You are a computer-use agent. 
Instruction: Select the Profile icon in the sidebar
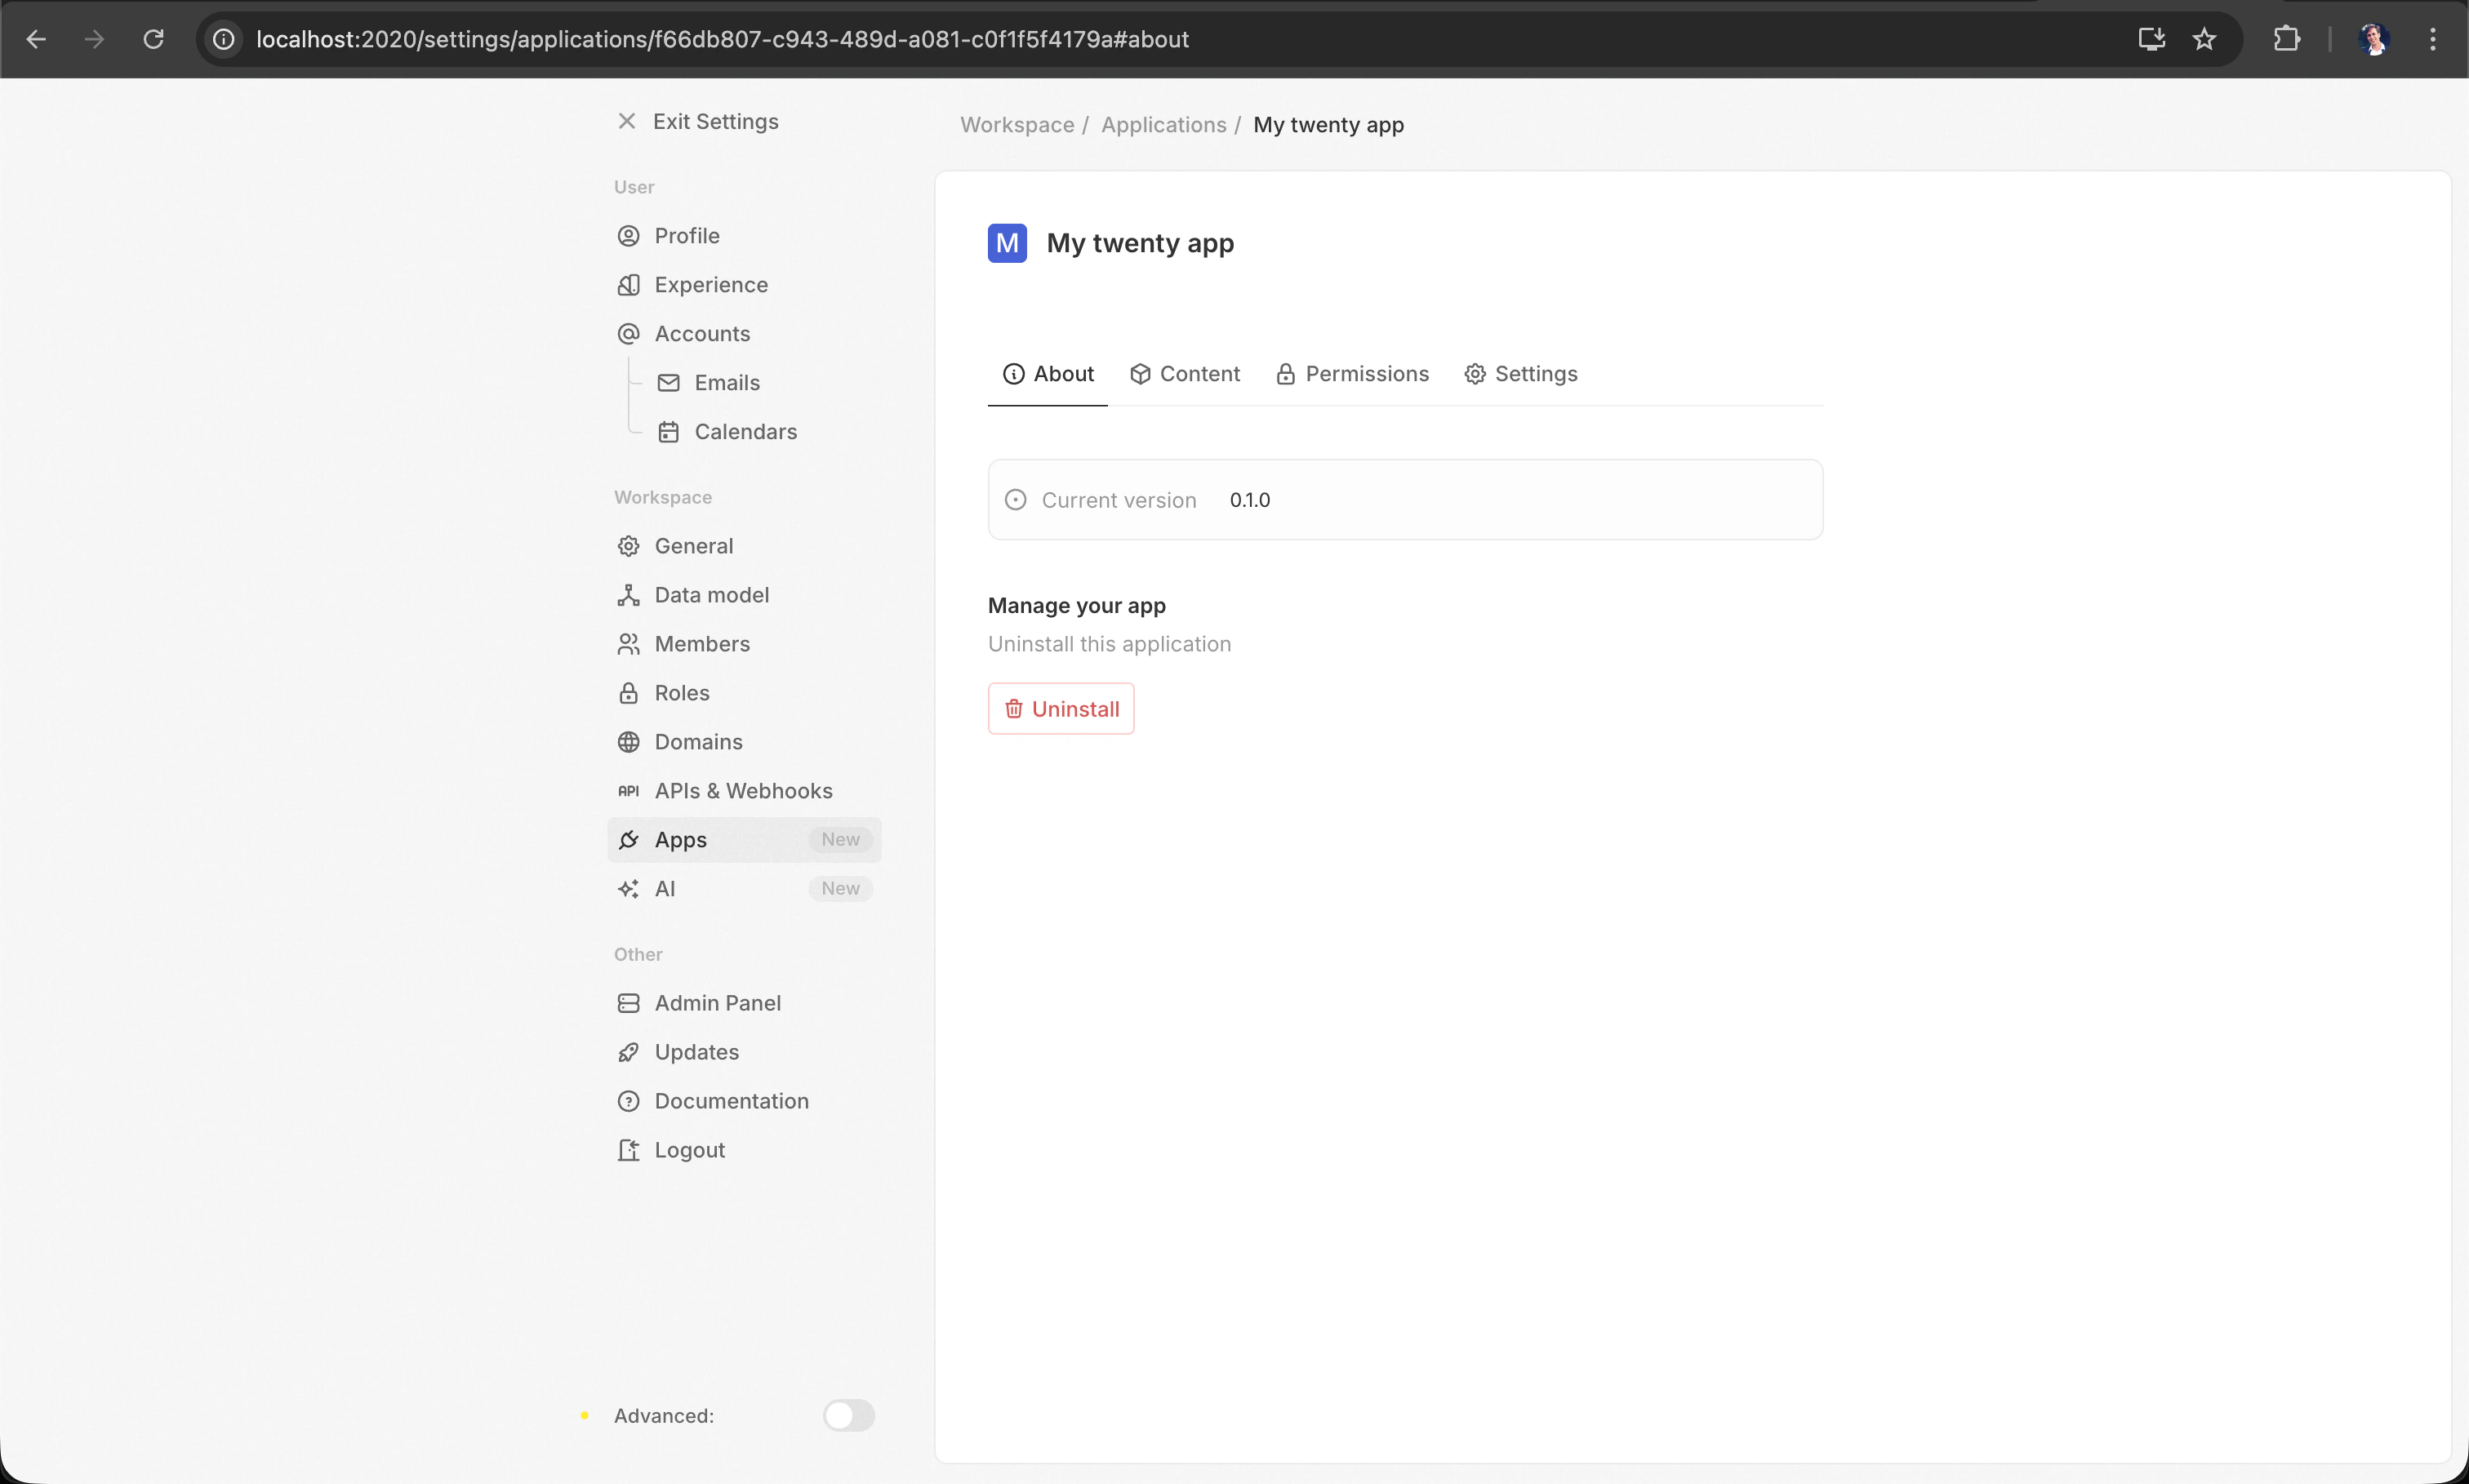pyautogui.click(x=628, y=235)
